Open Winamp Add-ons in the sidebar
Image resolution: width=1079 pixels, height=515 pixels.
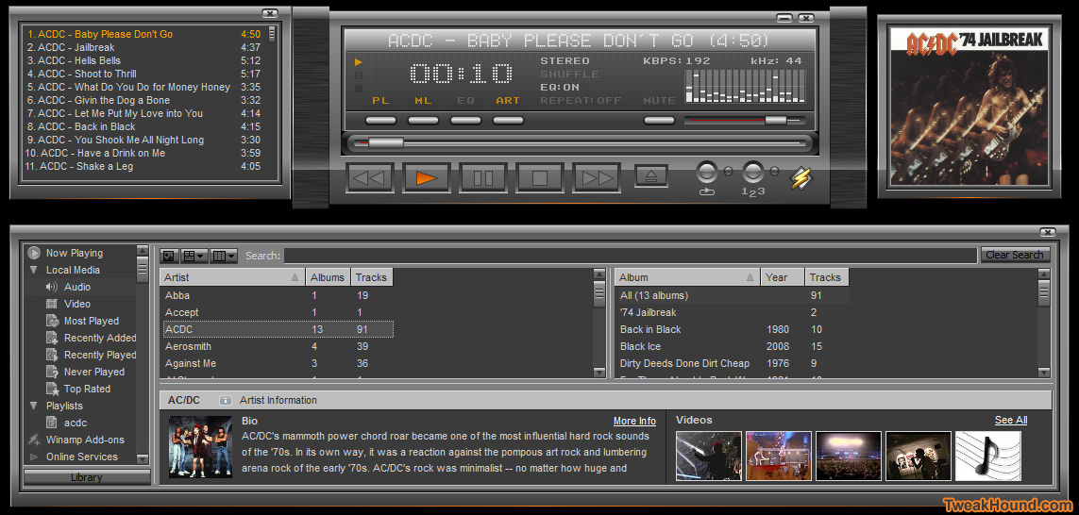85,440
